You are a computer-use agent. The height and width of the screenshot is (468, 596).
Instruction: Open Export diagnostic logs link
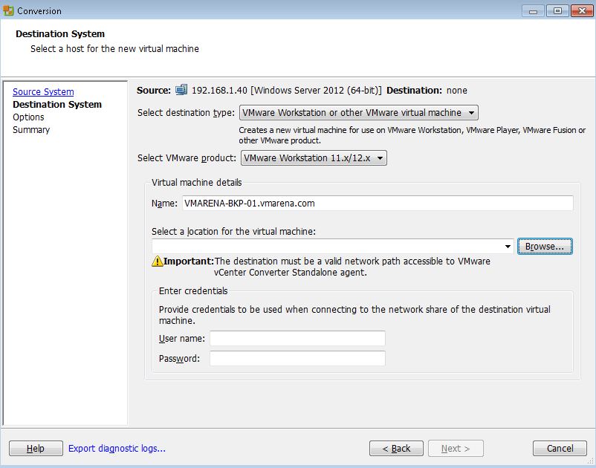[x=117, y=448]
